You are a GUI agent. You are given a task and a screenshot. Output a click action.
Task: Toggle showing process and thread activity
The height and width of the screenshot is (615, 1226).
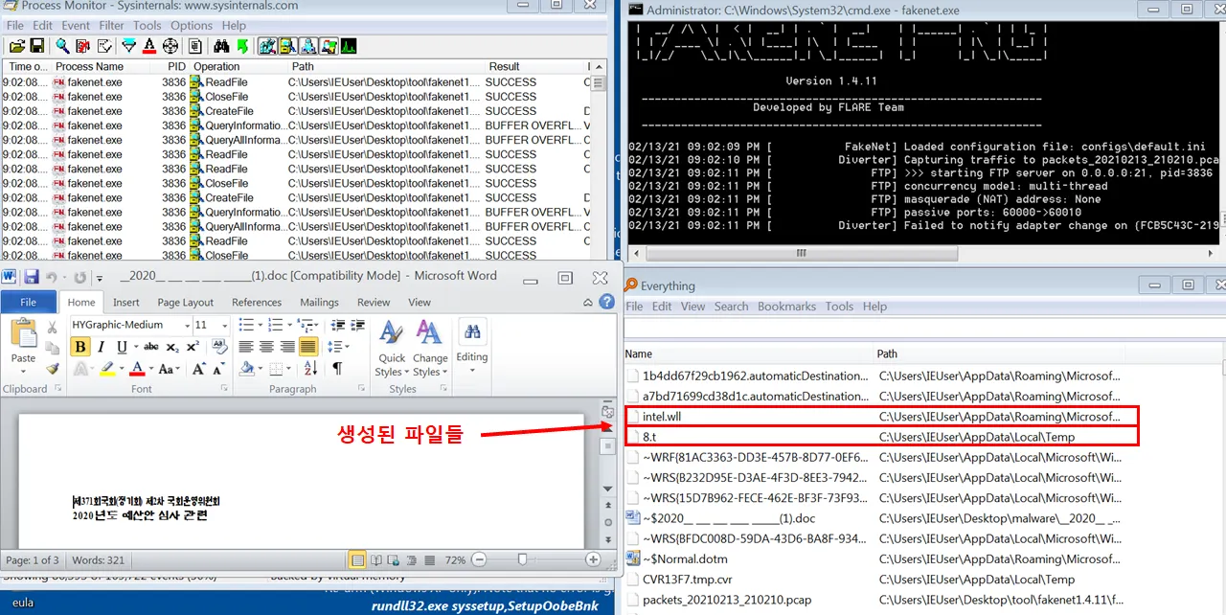coord(329,46)
